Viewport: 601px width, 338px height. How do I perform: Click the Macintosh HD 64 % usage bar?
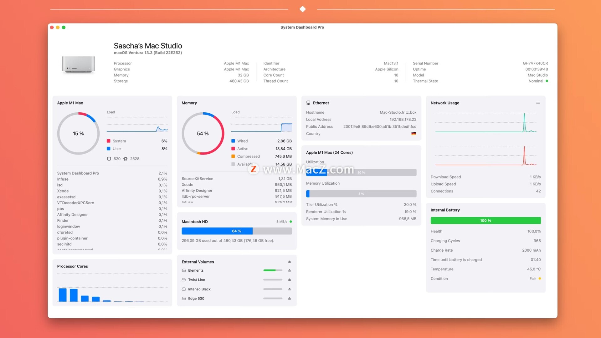[x=237, y=231]
